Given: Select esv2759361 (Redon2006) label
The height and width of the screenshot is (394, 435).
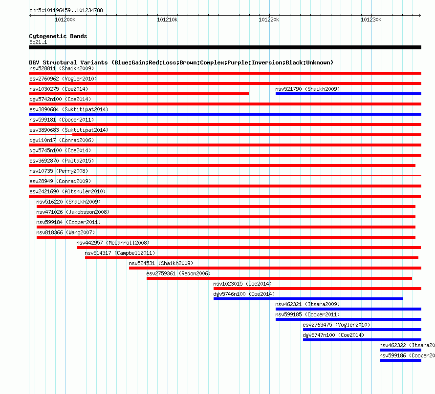Looking at the screenshot, I should 179,273.
